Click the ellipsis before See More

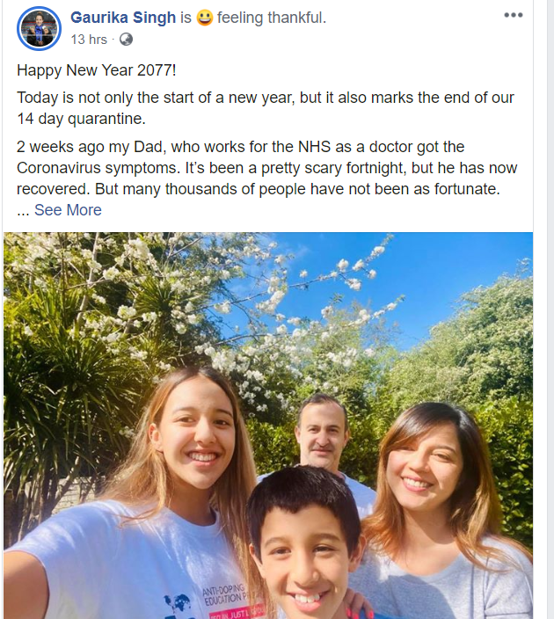point(24,210)
